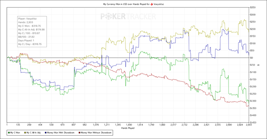Click the x-axis tick label 807
The width and height of the screenshot is (267, 139).
(x=74, y=125)
